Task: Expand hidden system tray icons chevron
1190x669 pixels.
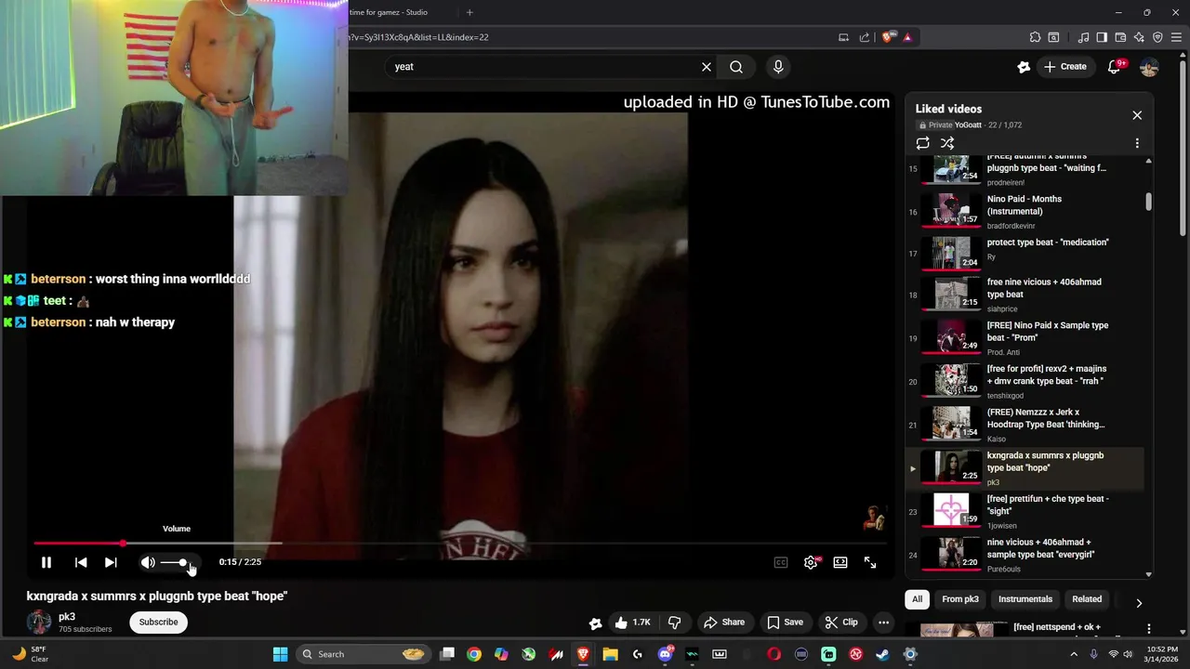Action: (1075, 654)
